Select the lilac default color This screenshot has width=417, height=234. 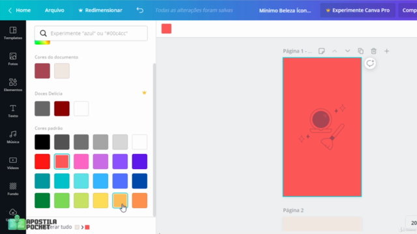(100, 161)
